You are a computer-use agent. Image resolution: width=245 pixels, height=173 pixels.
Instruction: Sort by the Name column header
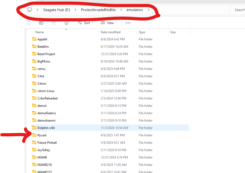coord(40,32)
